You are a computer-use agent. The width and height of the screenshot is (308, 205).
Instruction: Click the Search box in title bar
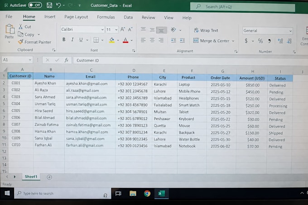pyautogui.click(x=243, y=7)
